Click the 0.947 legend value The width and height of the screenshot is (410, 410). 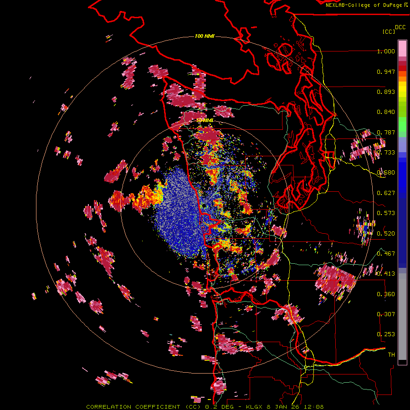[386, 72]
